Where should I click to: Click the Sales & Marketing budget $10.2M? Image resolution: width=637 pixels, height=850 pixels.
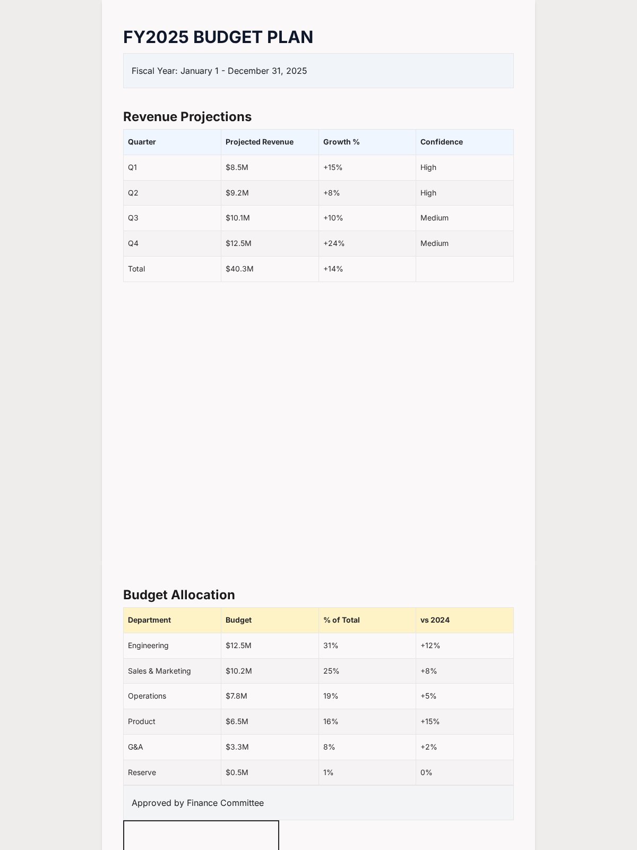tap(270, 671)
